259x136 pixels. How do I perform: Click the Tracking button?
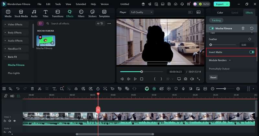coord(216,20)
